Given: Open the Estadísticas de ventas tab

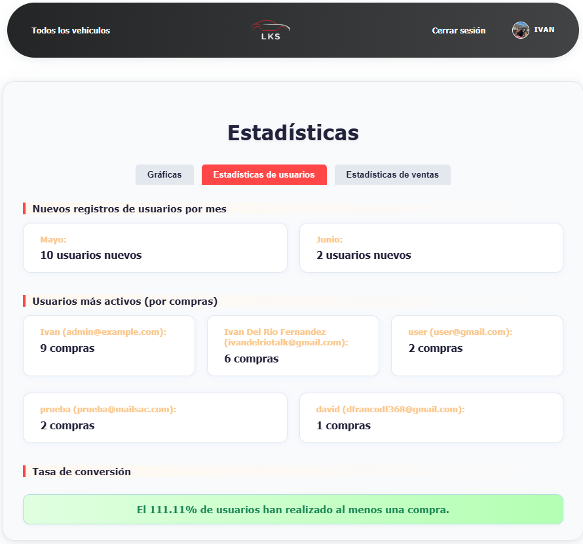Looking at the screenshot, I should (392, 175).
